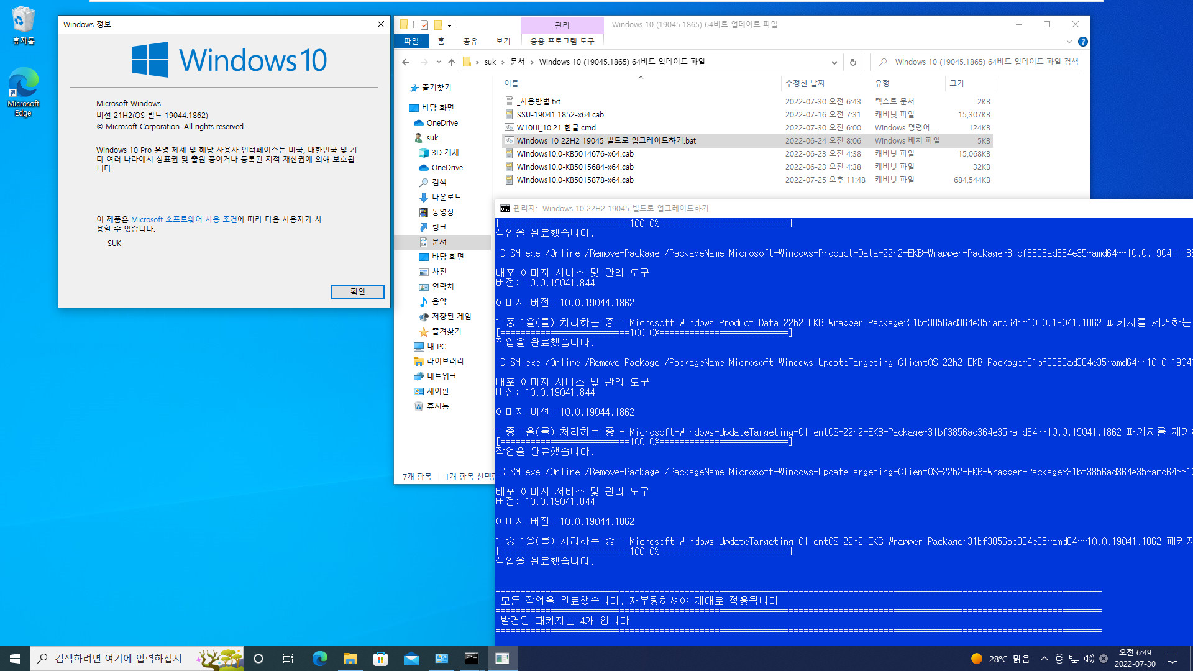Open the 공유 ribbon tab
Image resolution: width=1193 pixels, height=671 pixels.
tap(470, 41)
